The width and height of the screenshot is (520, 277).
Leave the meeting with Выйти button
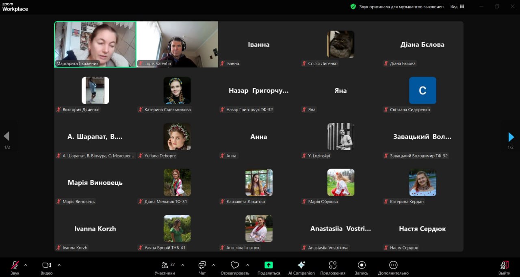pos(504,266)
